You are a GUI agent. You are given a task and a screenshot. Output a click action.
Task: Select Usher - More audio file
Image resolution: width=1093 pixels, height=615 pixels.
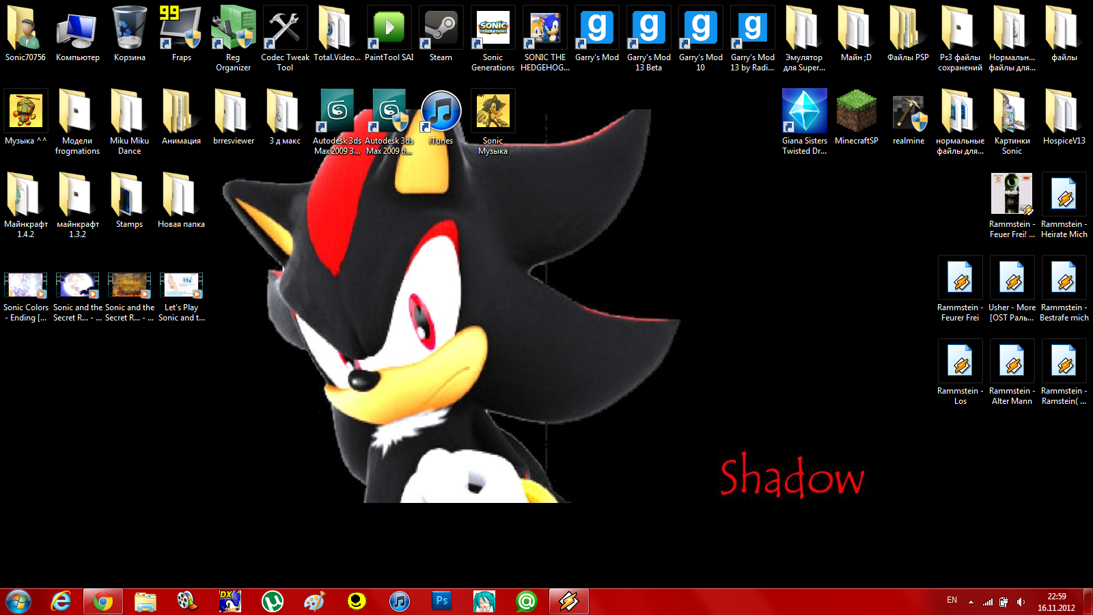pyautogui.click(x=1012, y=288)
